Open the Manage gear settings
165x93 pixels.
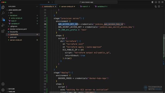click(x=3, y=90)
